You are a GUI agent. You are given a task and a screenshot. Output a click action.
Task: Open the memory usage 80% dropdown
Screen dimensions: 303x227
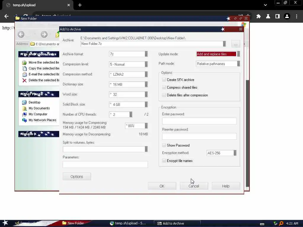tap(146, 126)
